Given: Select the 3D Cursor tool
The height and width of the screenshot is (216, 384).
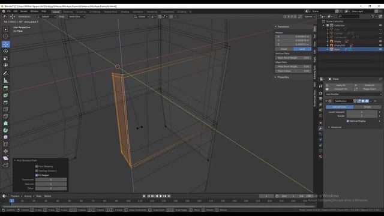Looking at the screenshot, I should point(5,36).
